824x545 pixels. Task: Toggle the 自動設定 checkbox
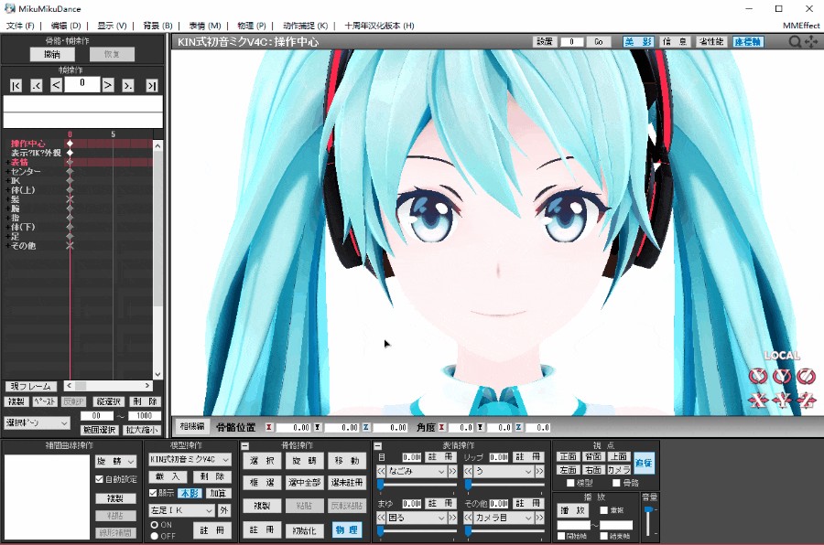pos(99,479)
